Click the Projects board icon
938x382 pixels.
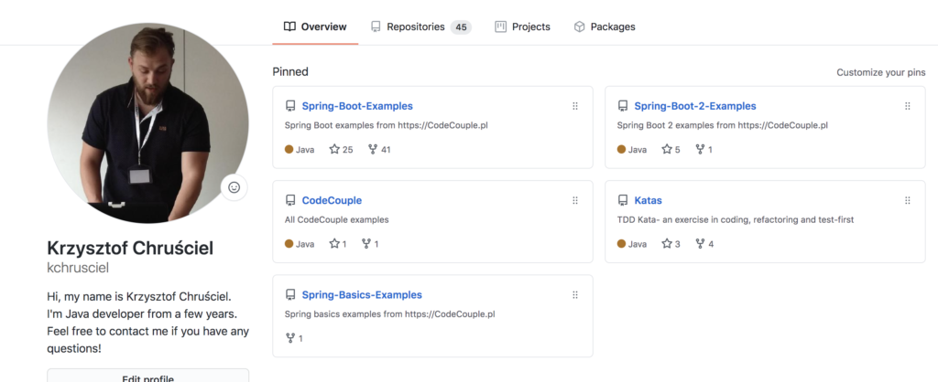click(501, 27)
